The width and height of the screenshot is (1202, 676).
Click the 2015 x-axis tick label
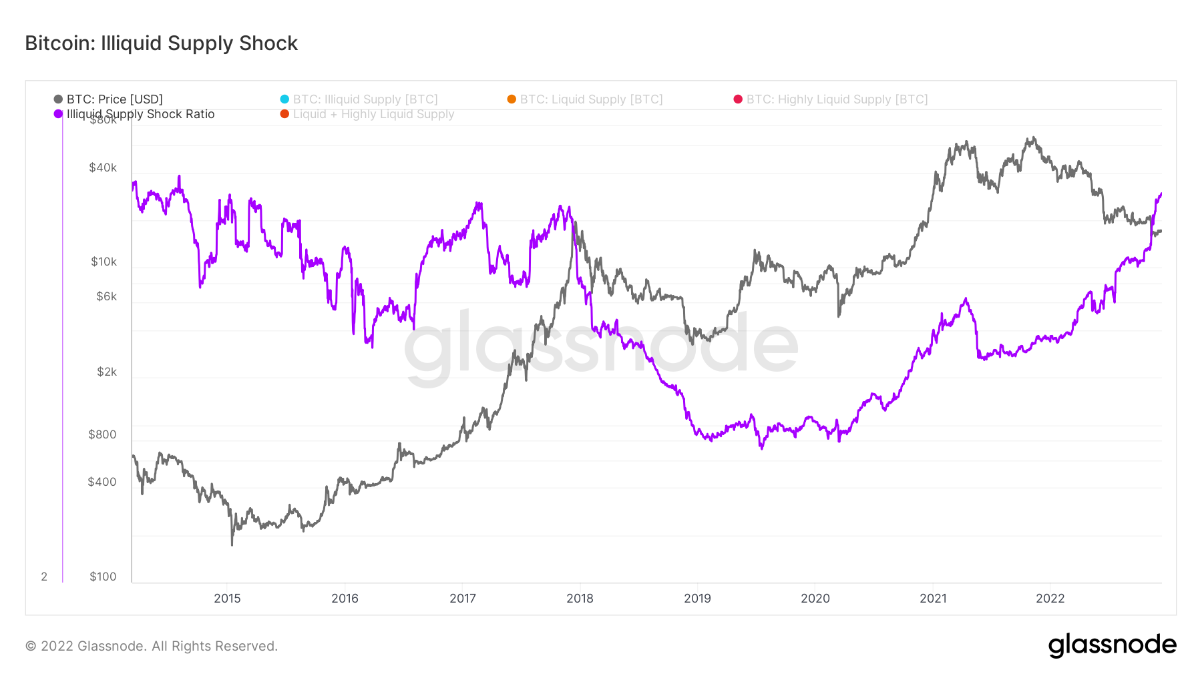click(227, 599)
